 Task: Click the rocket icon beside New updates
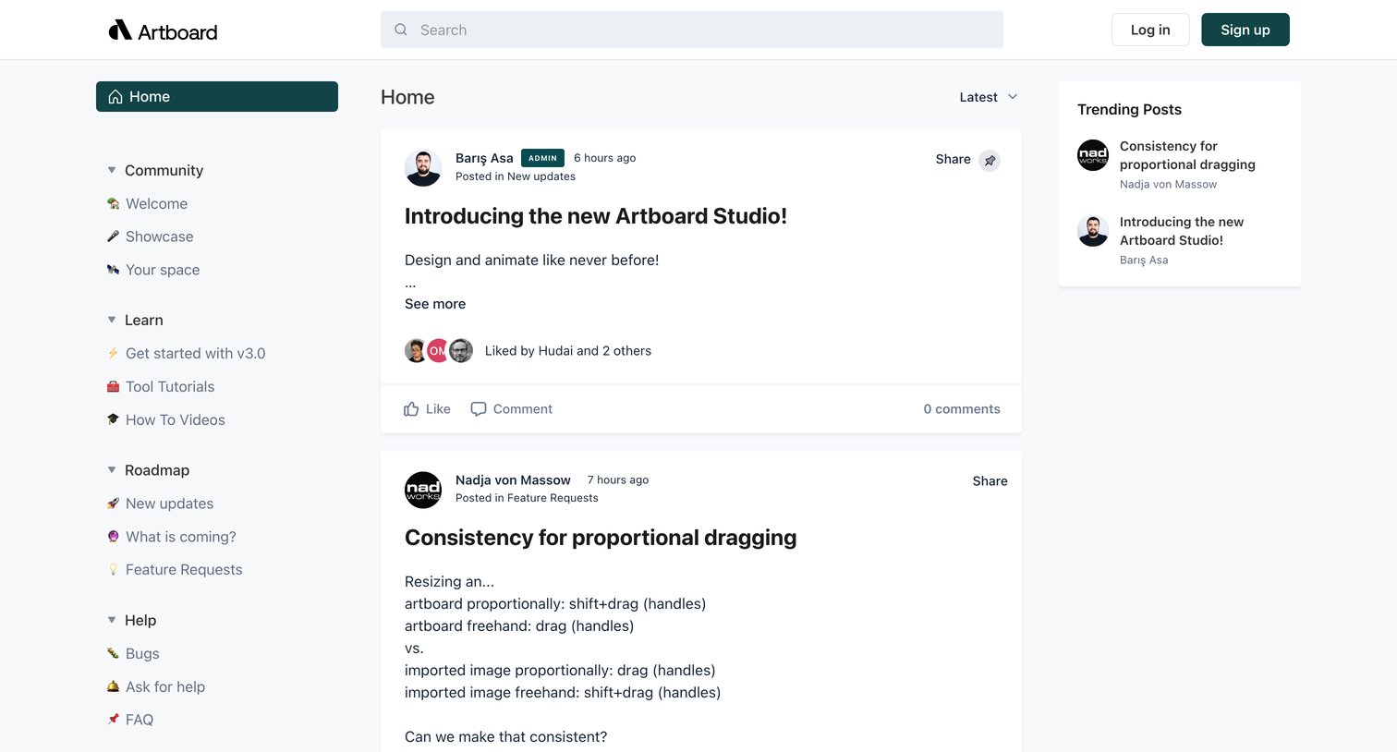click(113, 503)
